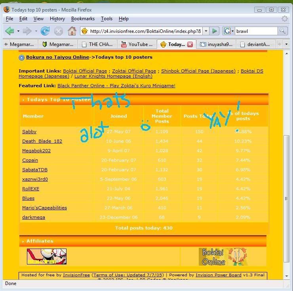Click the anime character affiliate banner

pyautogui.click(x=47, y=257)
